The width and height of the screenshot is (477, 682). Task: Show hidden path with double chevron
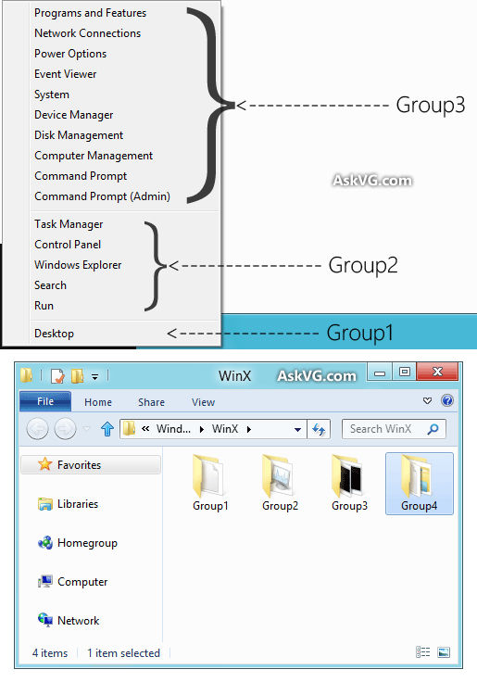pos(145,429)
